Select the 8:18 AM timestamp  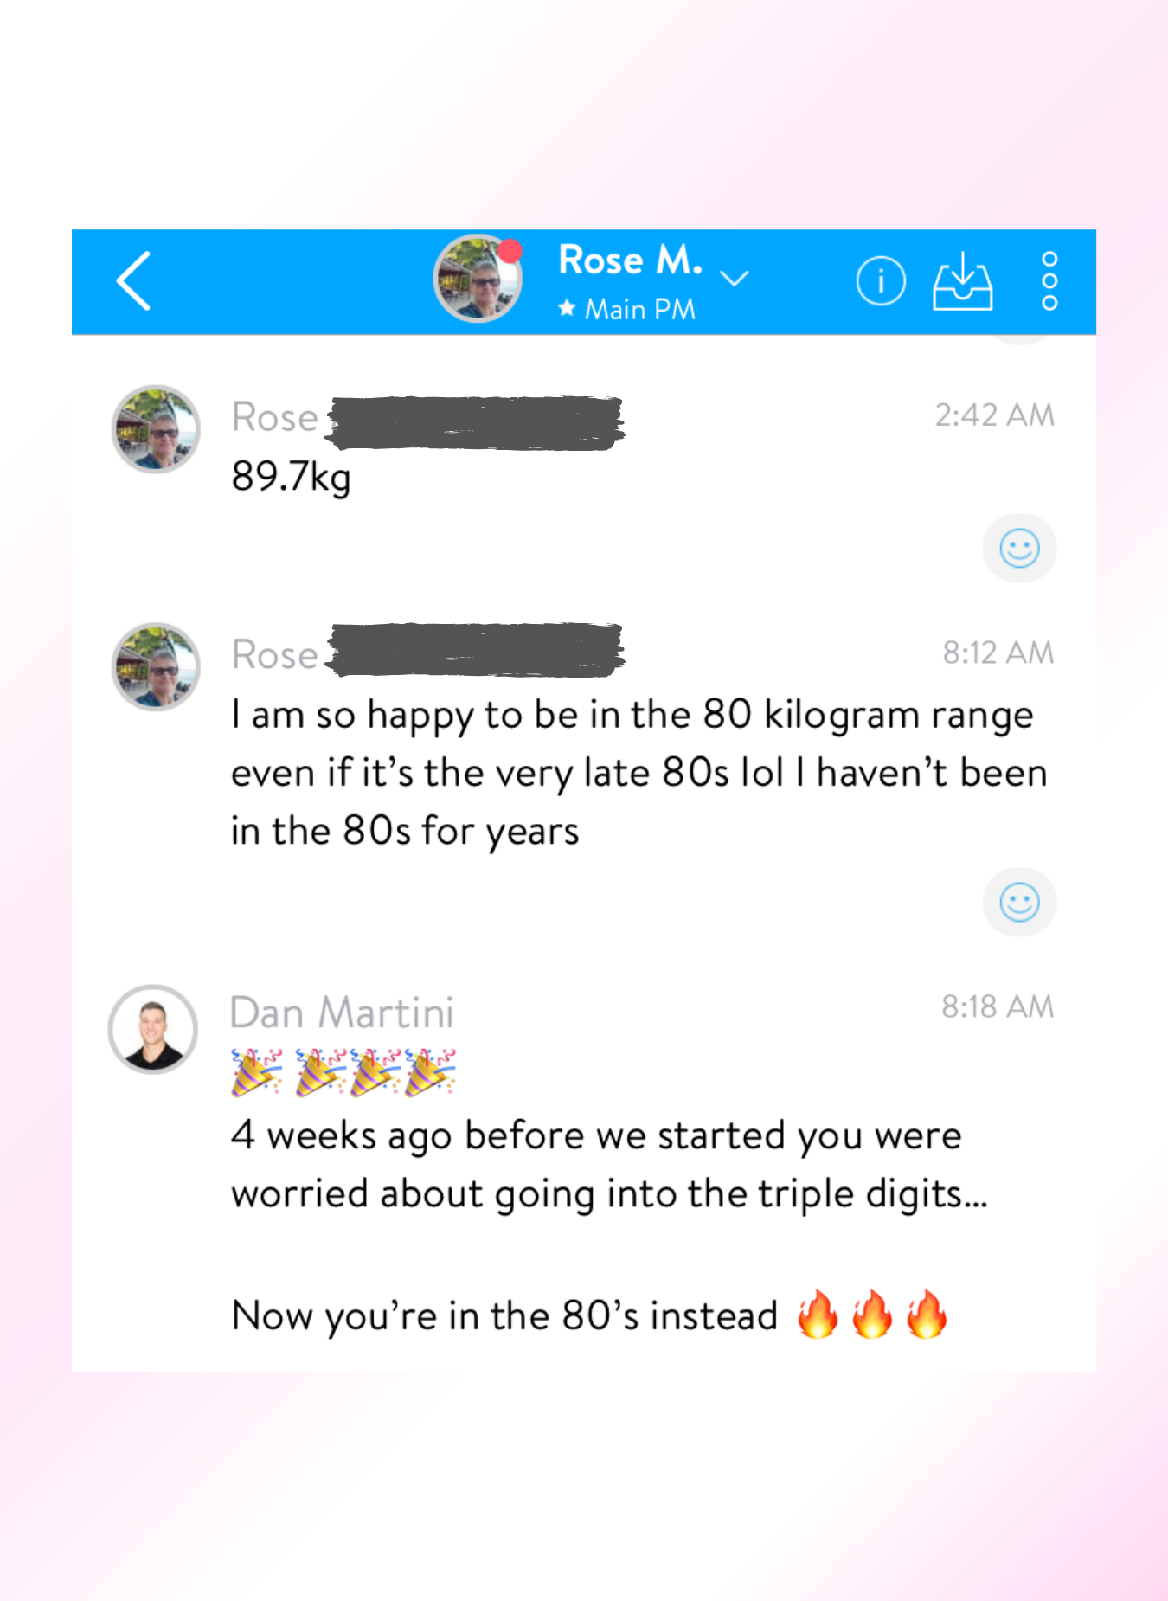coord(998,1006)
